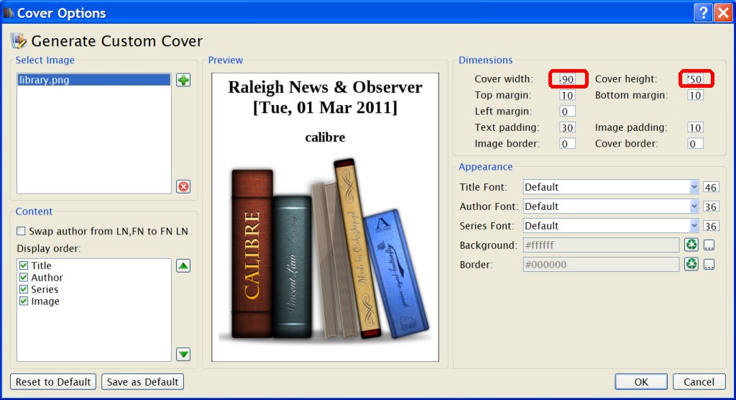Click the Cover height field

696,79
